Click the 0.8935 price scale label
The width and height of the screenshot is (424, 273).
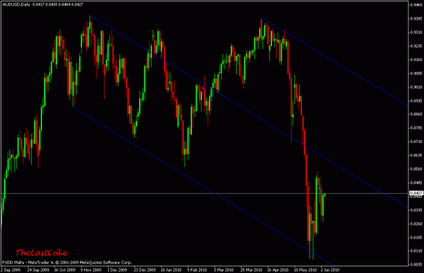click(417, 101)
